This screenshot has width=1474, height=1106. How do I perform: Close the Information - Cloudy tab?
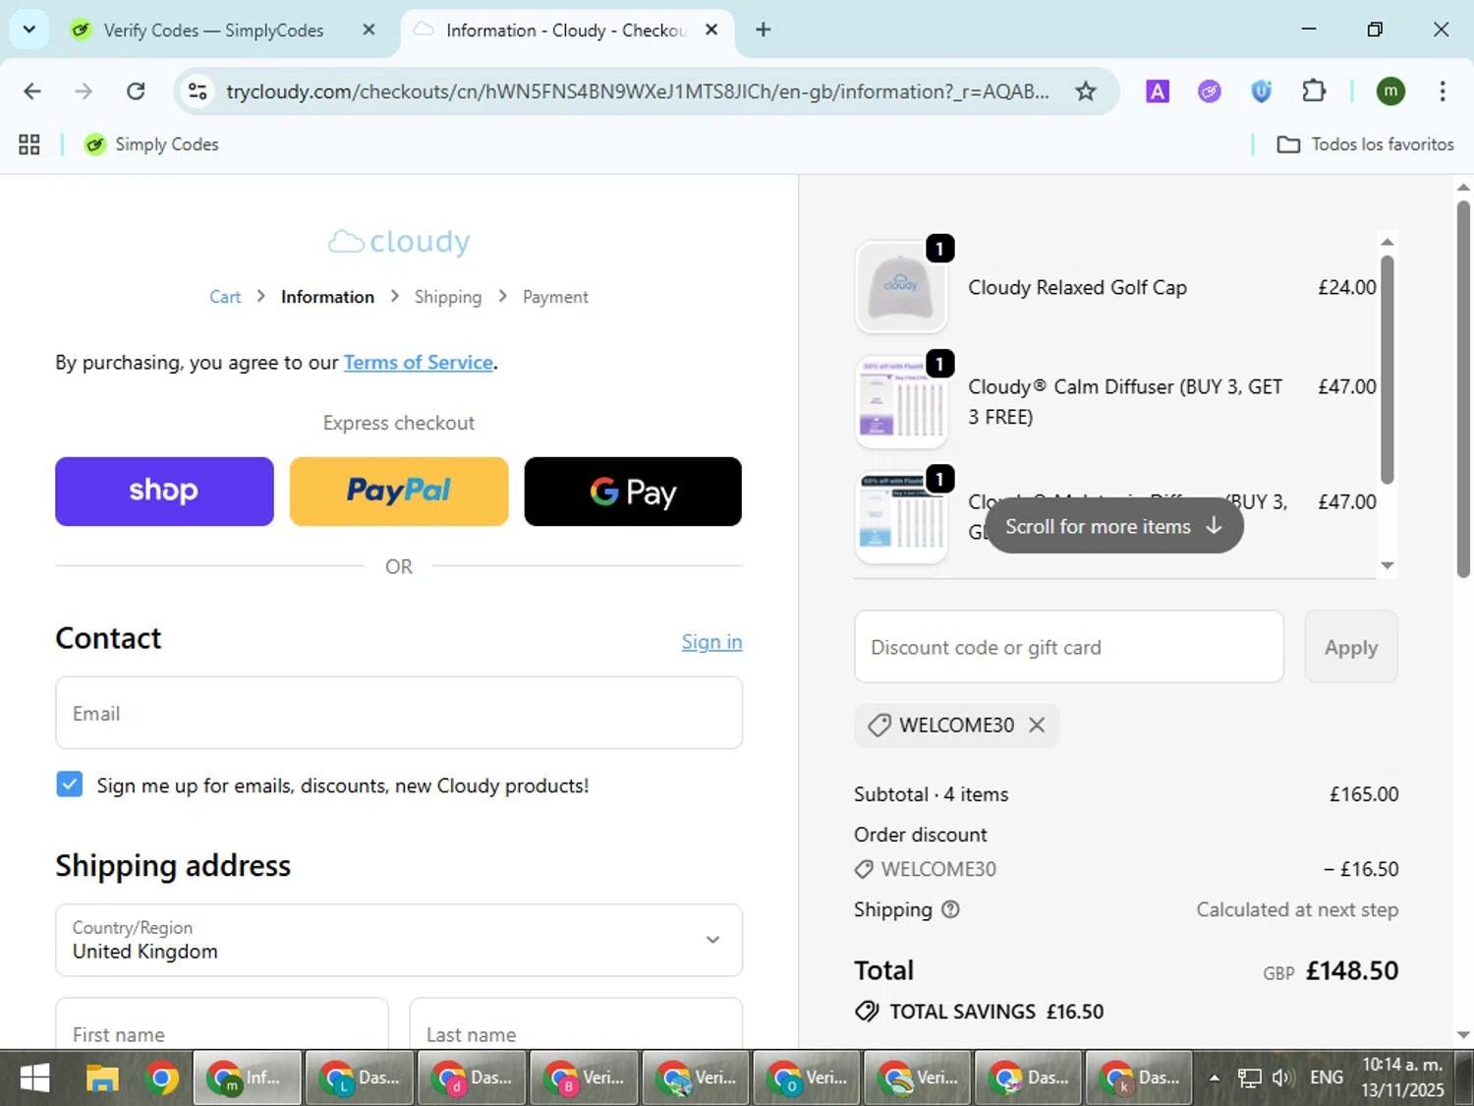[x=711, y=29]
